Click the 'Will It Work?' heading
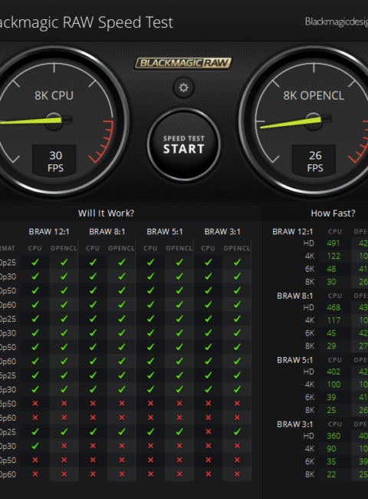 pos(106,213)
